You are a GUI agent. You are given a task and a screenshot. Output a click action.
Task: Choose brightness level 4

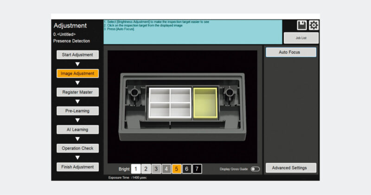point(166,169)
